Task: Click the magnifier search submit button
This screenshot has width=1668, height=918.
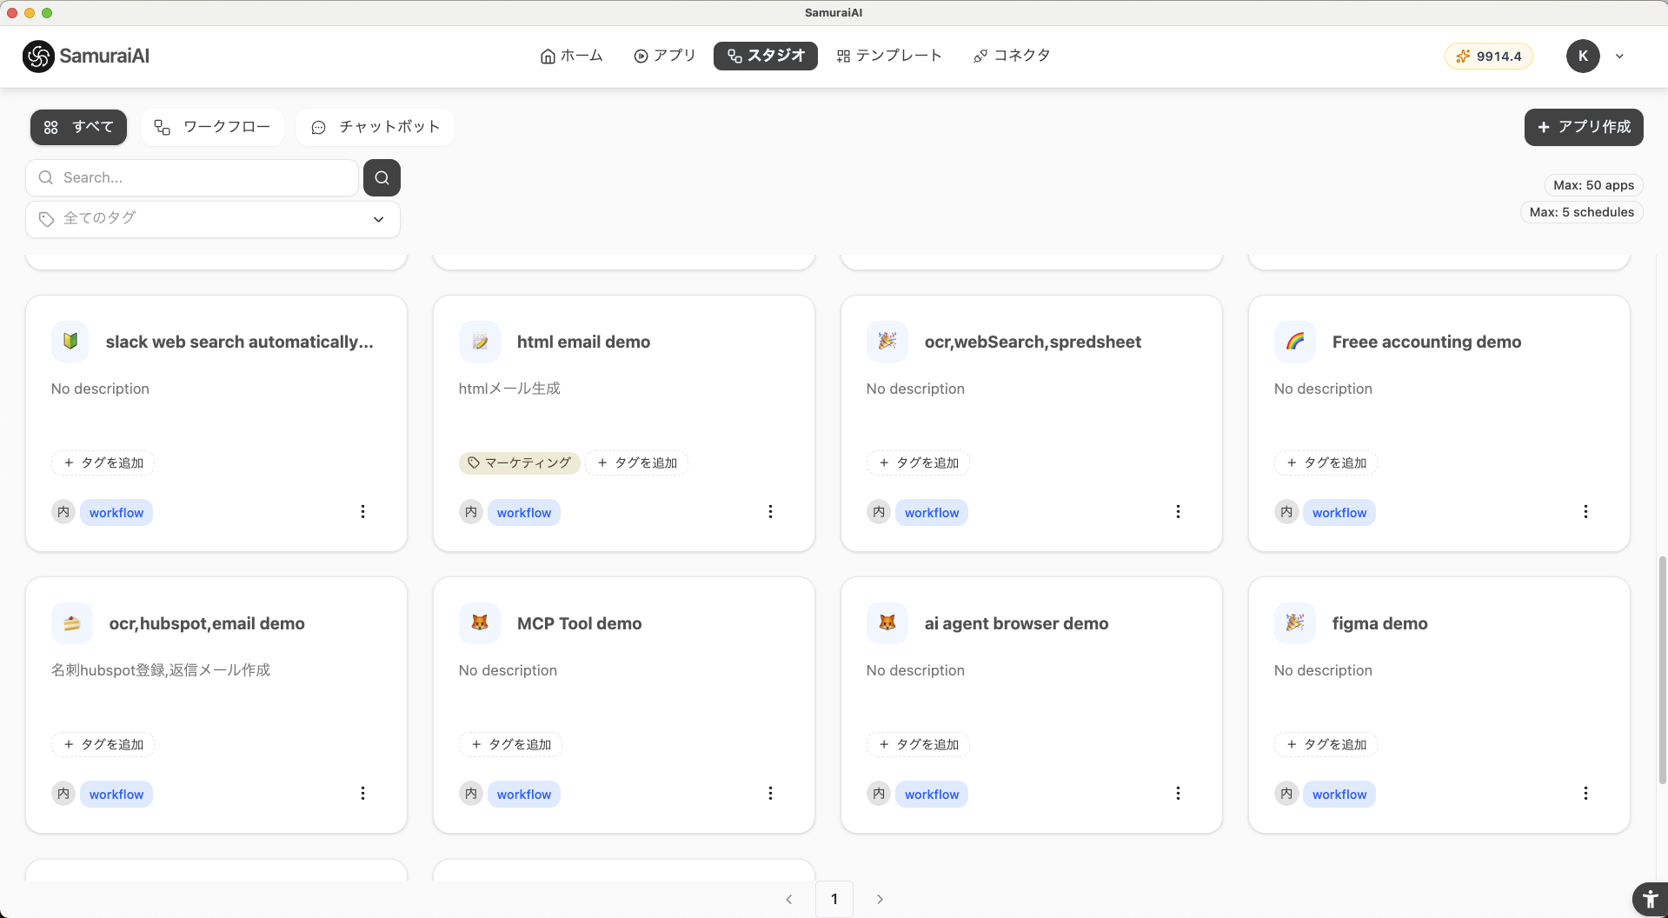Action: [x=382, y=177]
